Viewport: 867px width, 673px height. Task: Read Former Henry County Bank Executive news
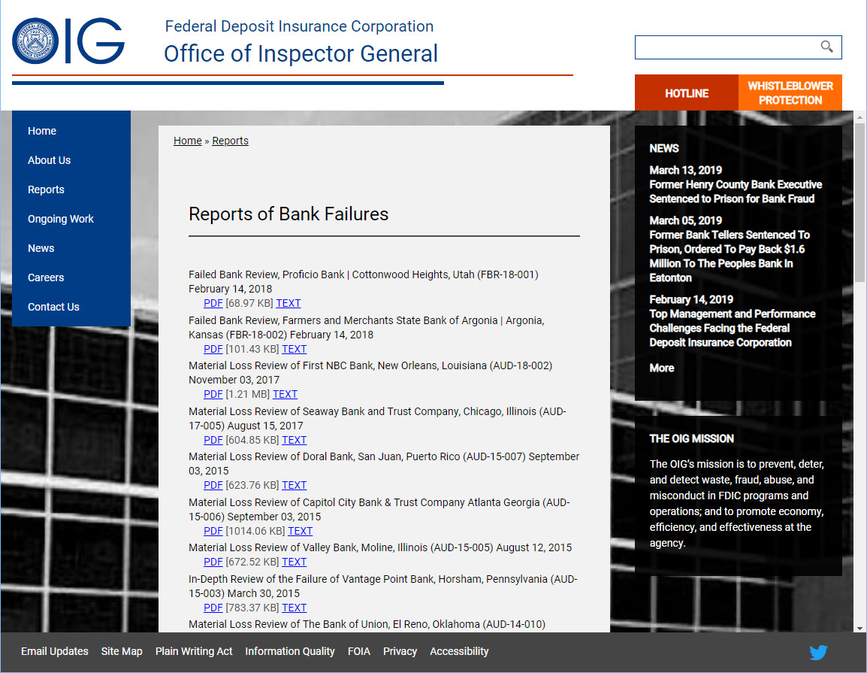click(x=736, y=192)
